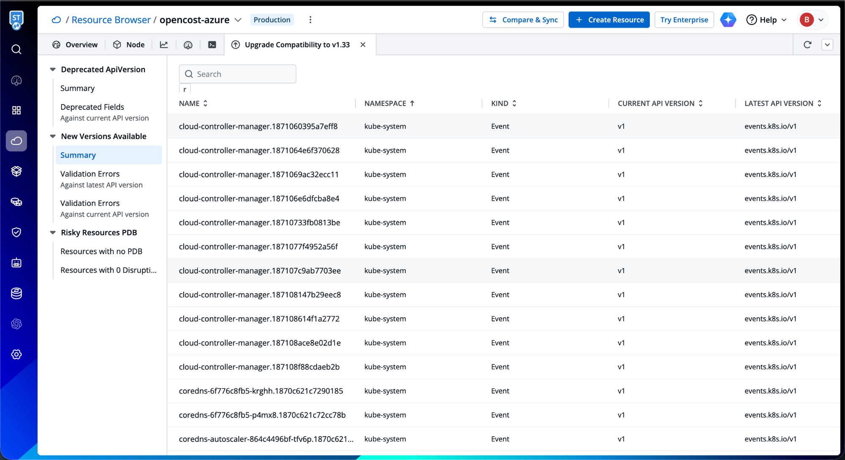This screenshot has height=460, width=845.
Task: Open the AI assistant sparkle icon
Action: [x=728, y=20]
